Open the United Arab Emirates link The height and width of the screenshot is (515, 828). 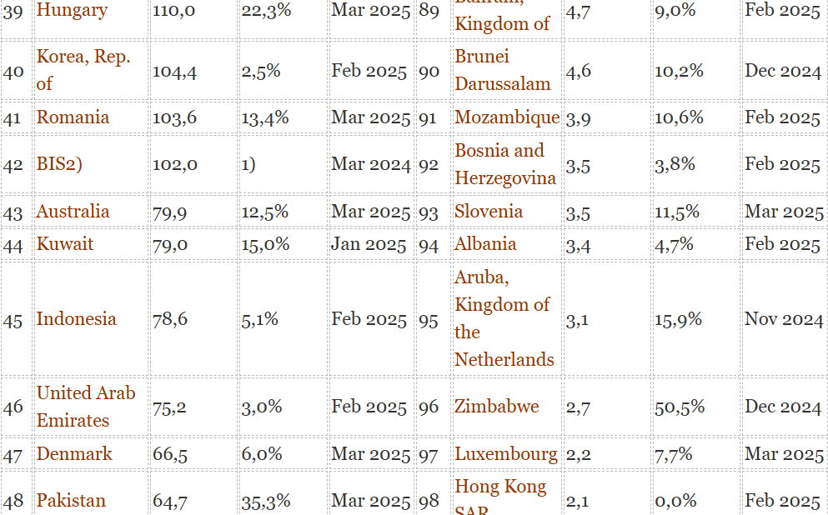click(x=86, y=407)
